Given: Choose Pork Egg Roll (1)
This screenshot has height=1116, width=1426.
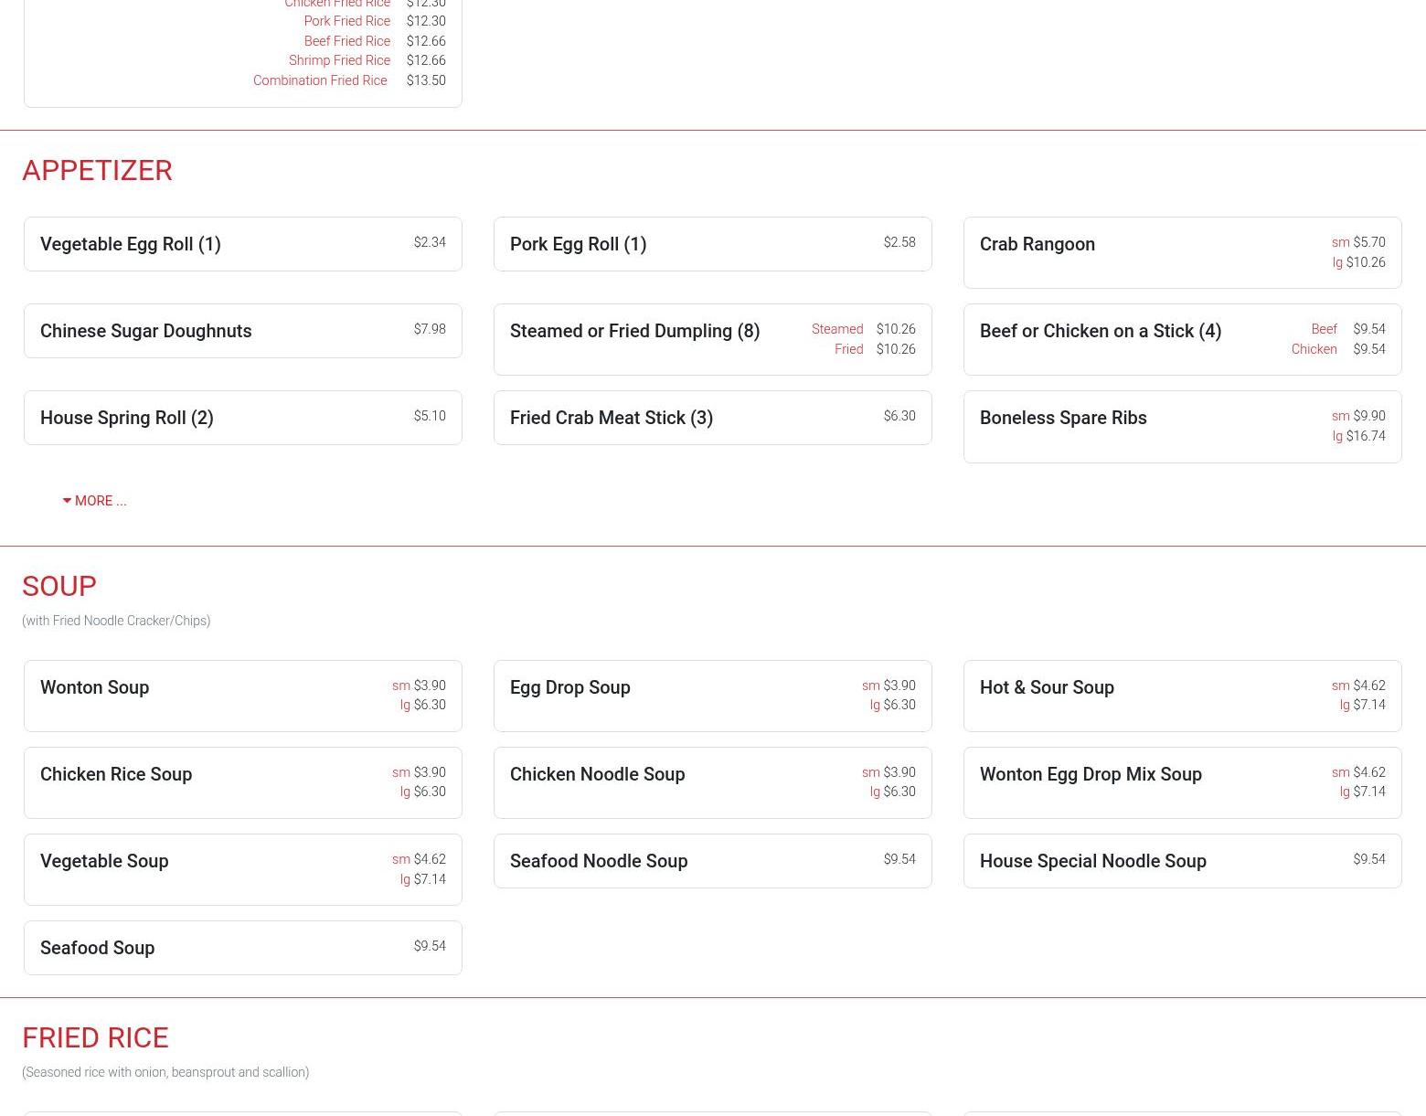Looking at the screenshot, I should pos(578,244).
